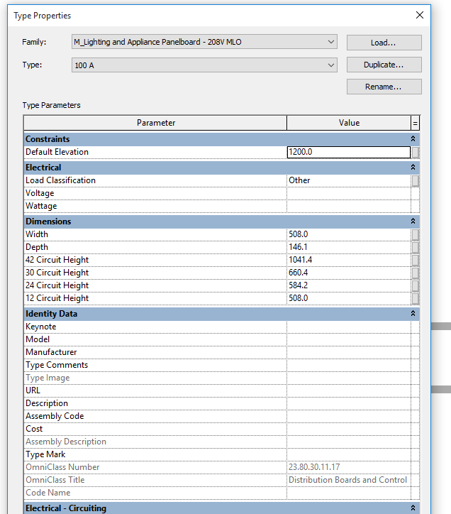Click the Voltage value cell

click(x=349, y=193)
